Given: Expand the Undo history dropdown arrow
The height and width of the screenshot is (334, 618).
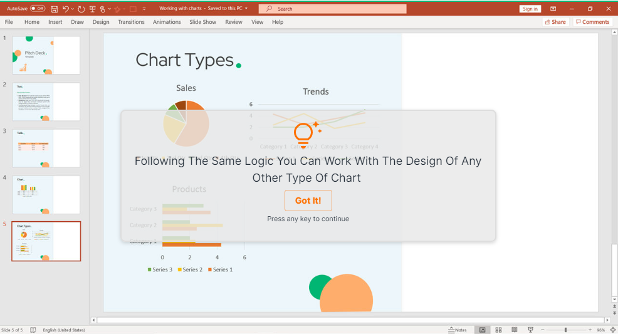Looking at the screenshot, I should click(x=73, y=9).
